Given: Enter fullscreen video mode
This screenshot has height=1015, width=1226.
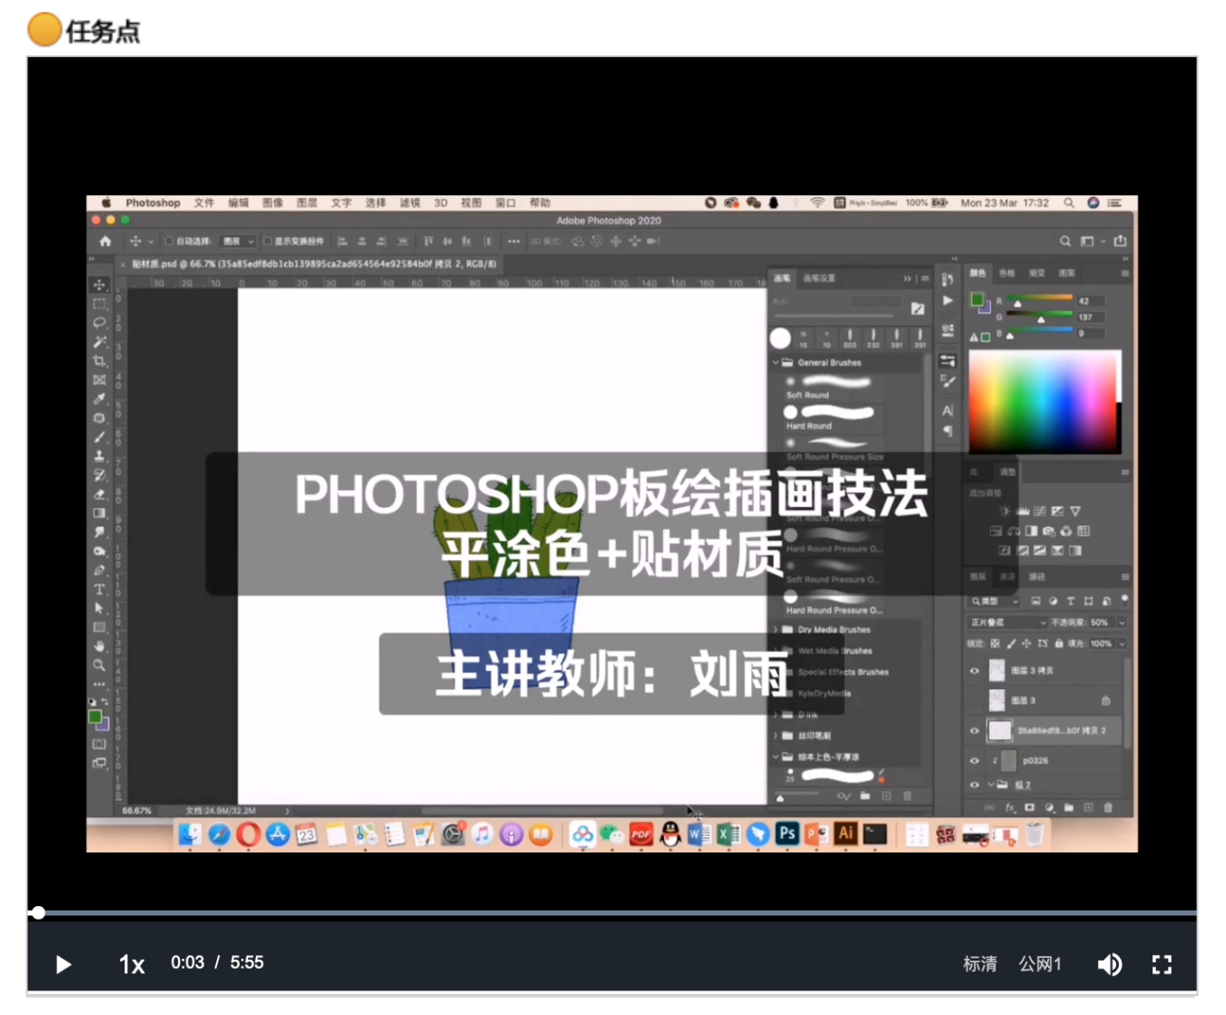Looking at the screenshot, I should pyautogui.click(x=1162, y=964).
